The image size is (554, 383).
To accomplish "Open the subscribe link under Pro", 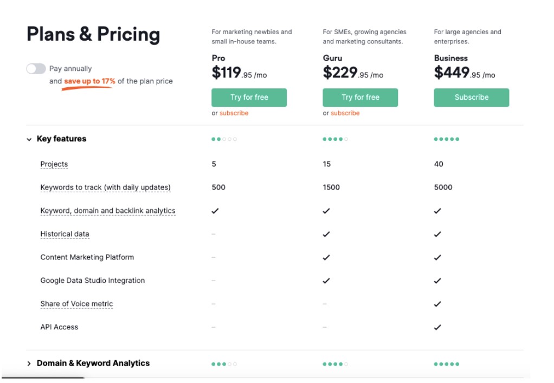I will [x=234, y=113].
